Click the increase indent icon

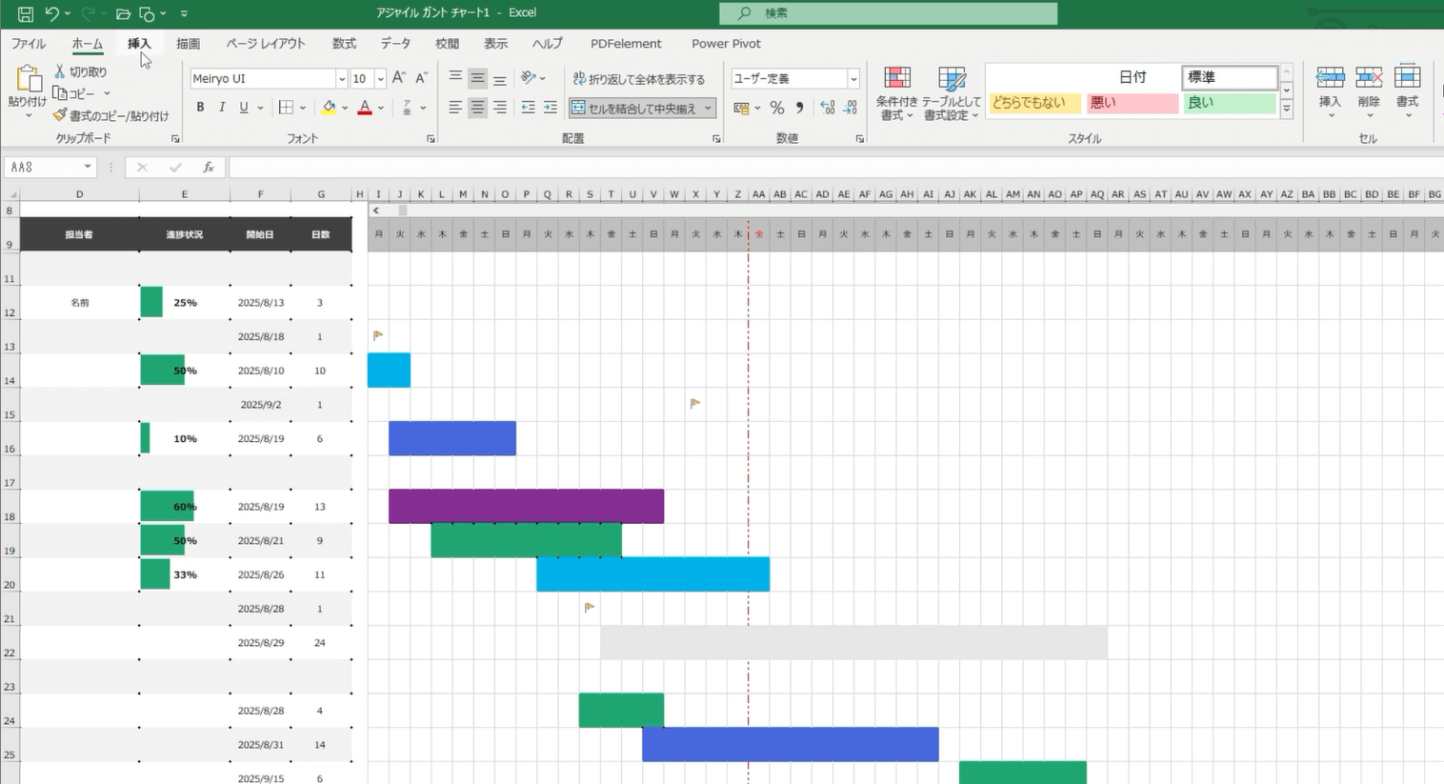(550, 108)
